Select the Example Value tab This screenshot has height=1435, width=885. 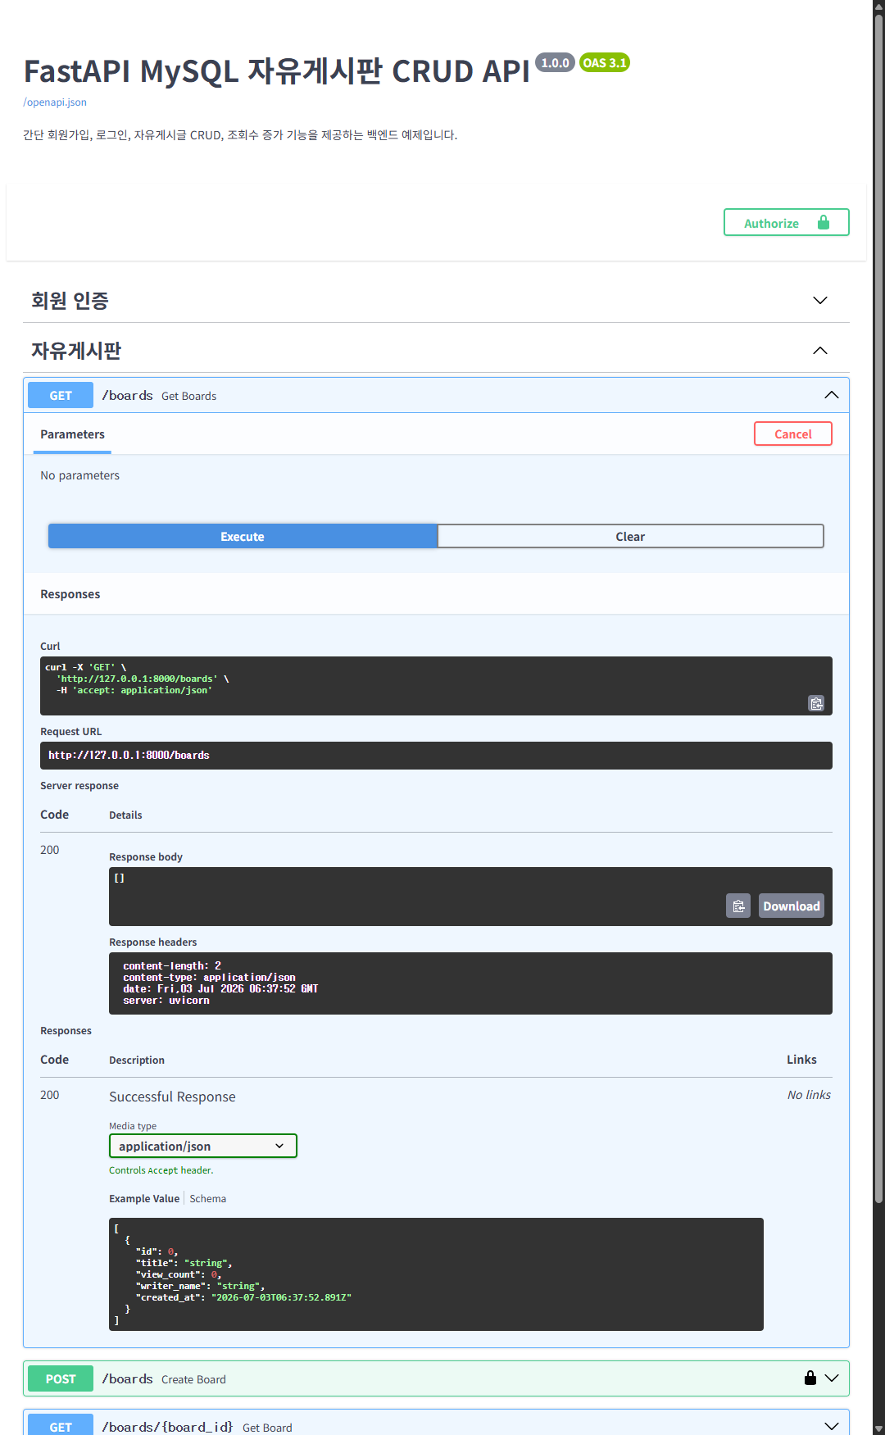pos(144,1198)
